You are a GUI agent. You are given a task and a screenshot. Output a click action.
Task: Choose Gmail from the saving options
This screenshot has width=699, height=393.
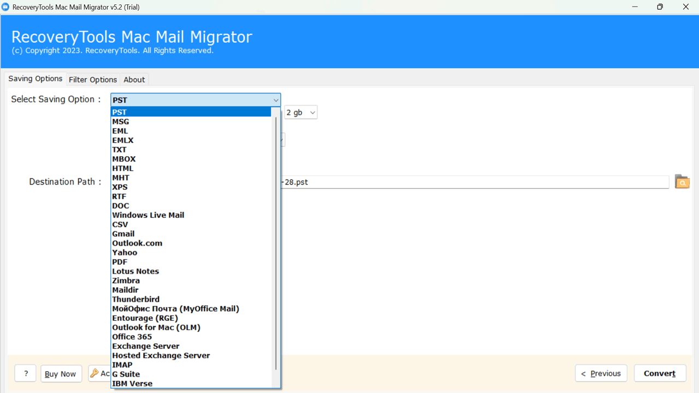191,234
